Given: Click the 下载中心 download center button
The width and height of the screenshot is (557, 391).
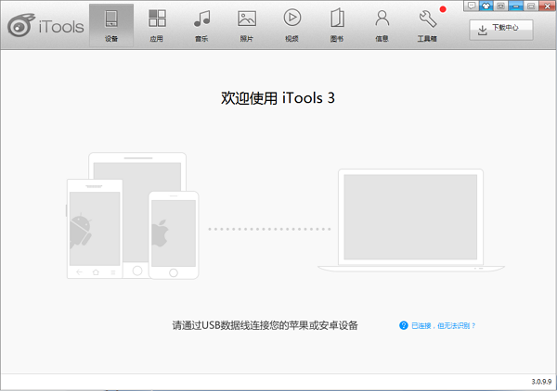Looking at the screenshot, I should coord(501,30).
